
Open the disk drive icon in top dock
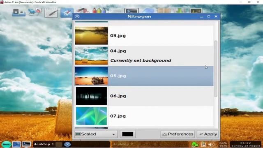pyautogui.click(x=18, y=12)
